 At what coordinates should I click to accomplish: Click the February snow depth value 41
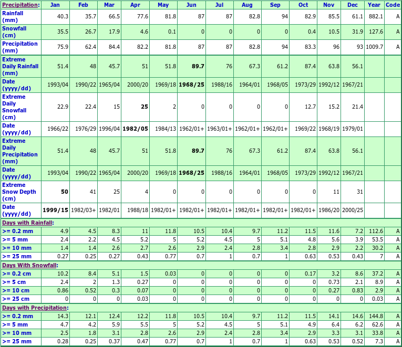click(x=93, y=192)
